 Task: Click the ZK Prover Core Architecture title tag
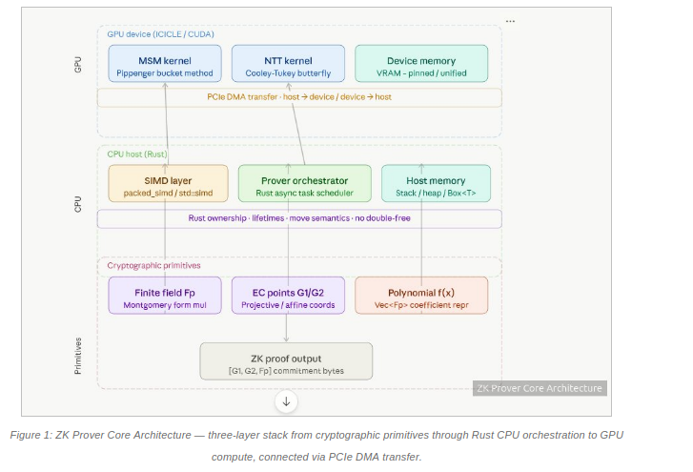tap(540, 388)
